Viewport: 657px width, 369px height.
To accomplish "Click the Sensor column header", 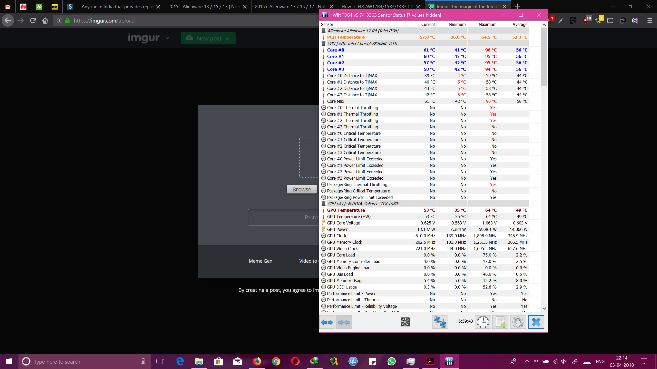I will [363, 24].
